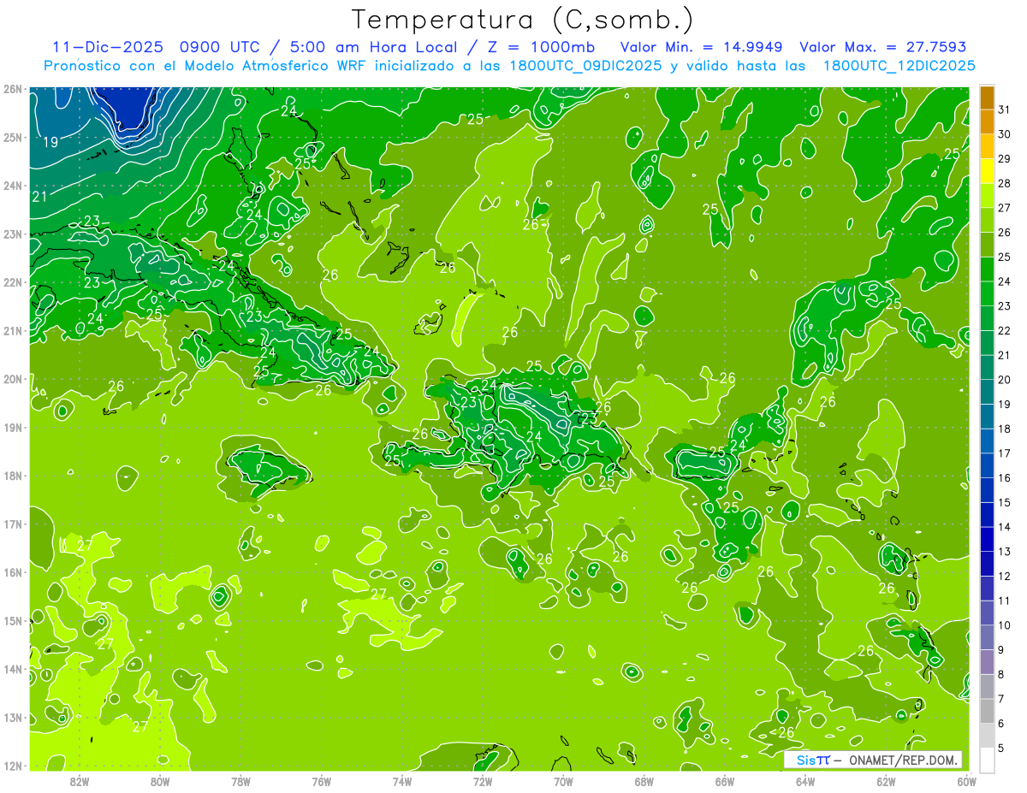1027x793 pixels.
Task: Click the title 'Temperatura (C,somb.)'
Action: pos(523,20)
